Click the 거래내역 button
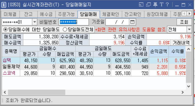This screenshot has height=106, width=195. (181, 43)
